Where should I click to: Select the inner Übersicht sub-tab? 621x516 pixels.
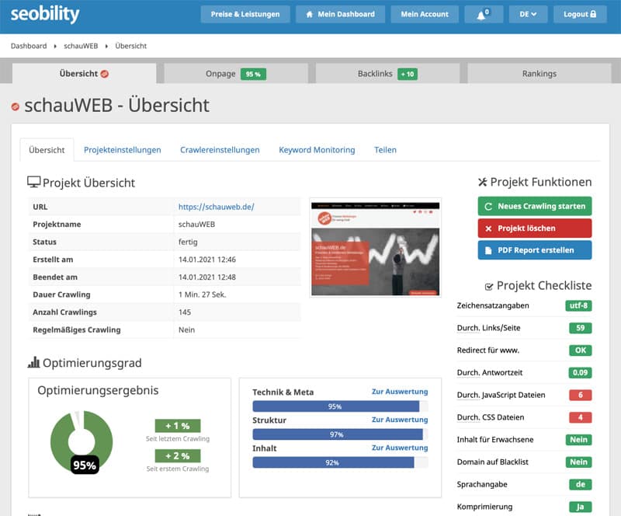tap(47, 150)
